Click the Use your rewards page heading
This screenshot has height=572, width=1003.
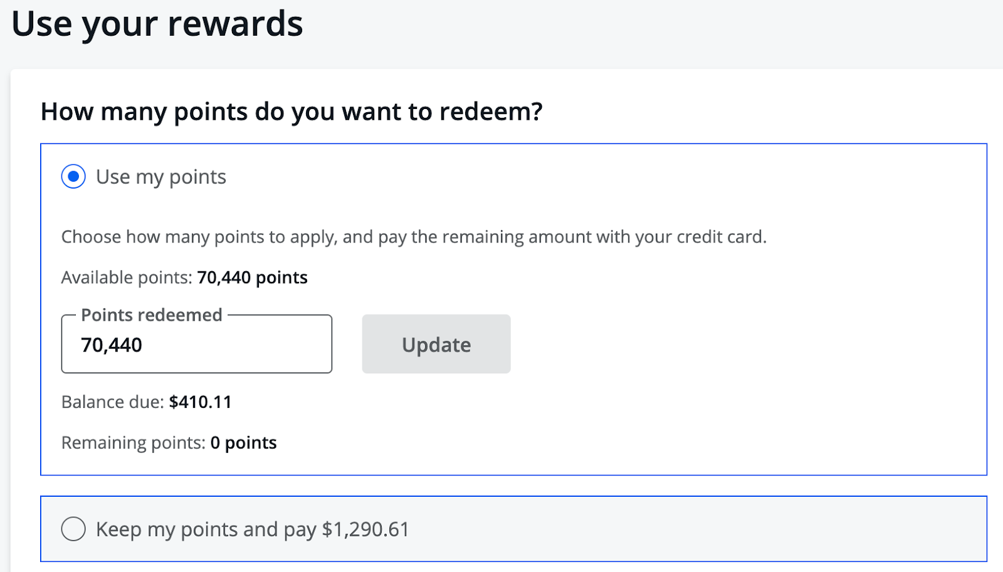click(157, 24)
